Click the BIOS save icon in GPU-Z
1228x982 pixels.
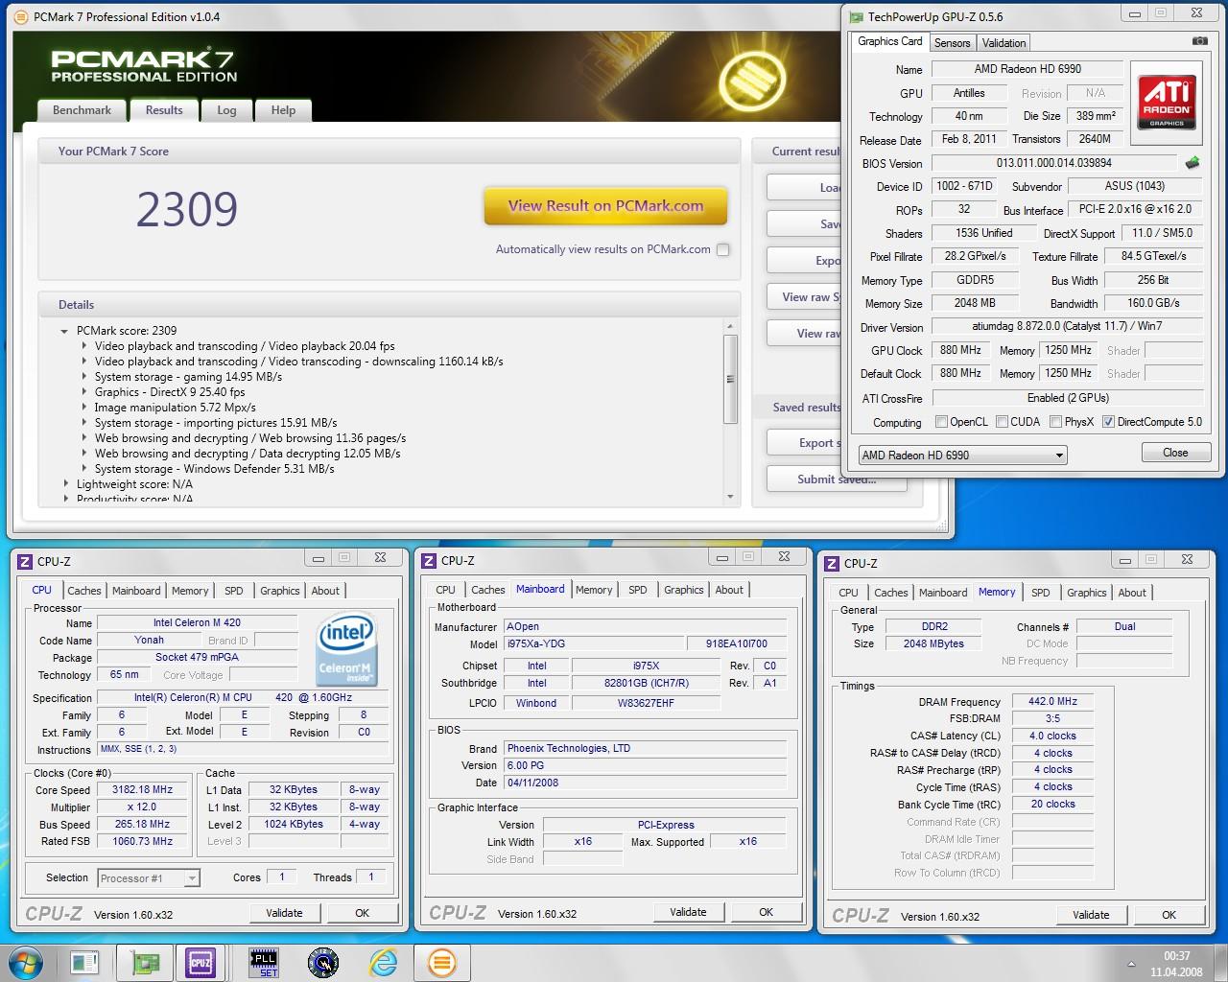[1193, 162]
